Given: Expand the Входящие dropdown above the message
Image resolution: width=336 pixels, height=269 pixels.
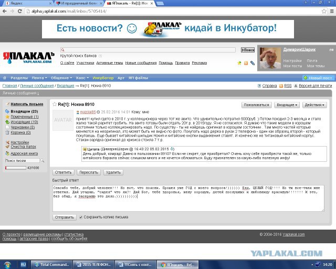Looking at the screenshot, I should 287,105.
